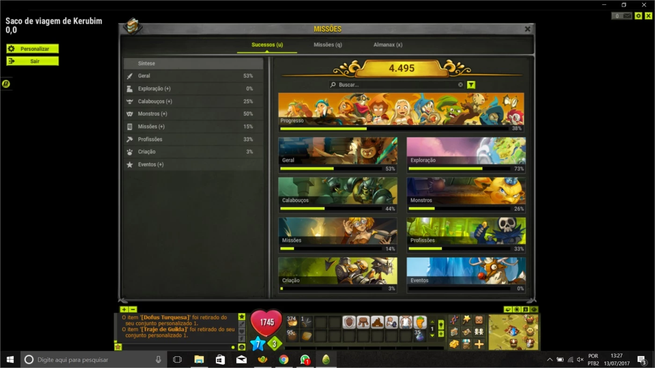Click the Exploração card 73% progress bar
Image resolution: width=655 pixels, height=368 pixels.
[459, 169]
